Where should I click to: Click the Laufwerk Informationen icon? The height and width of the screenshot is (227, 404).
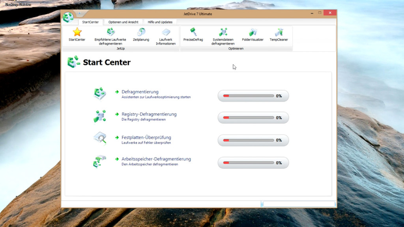pos(166,32)
